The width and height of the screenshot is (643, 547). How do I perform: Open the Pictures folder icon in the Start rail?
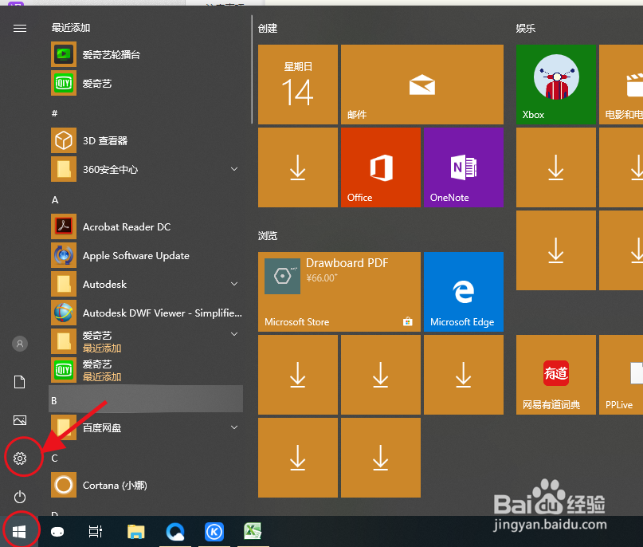point(20,420)
